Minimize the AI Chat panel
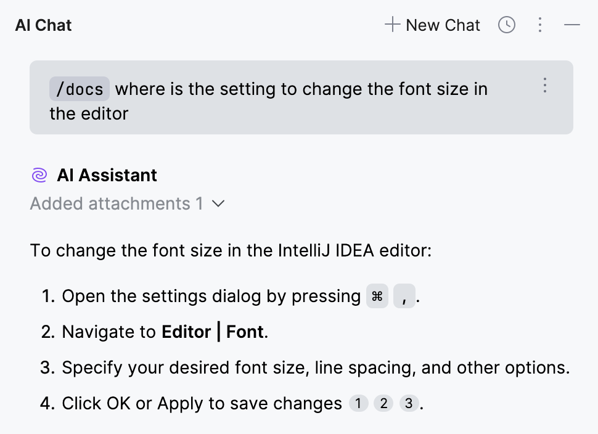The image size is (598, 434). coord(572,25)
